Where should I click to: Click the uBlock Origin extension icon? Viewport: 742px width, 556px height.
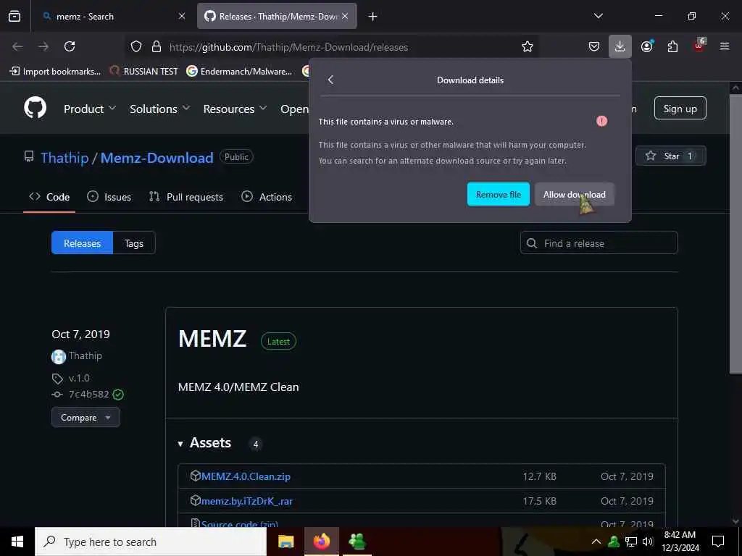coord(699,46)
